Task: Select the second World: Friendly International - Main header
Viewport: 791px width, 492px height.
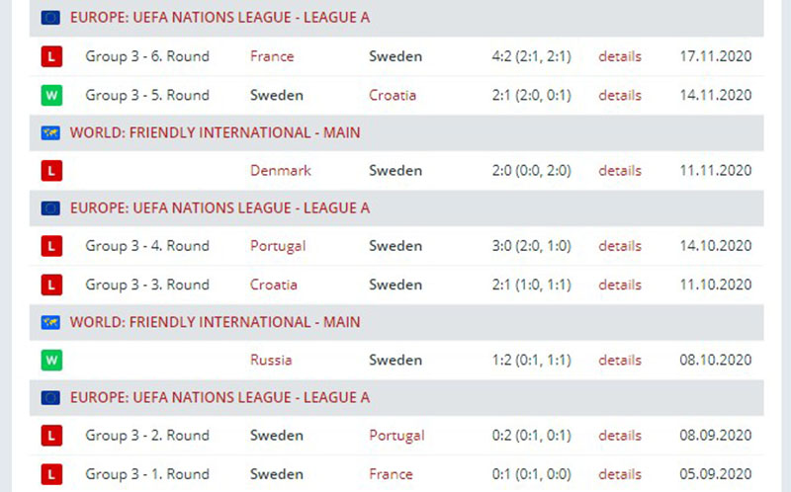Action: (x=215, y=322)
